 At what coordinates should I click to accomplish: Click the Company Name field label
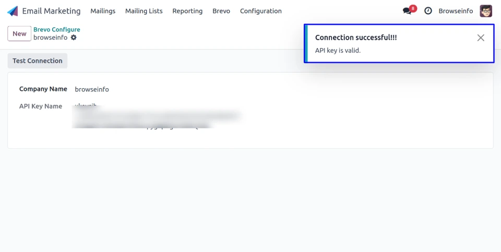coord(43,89)
